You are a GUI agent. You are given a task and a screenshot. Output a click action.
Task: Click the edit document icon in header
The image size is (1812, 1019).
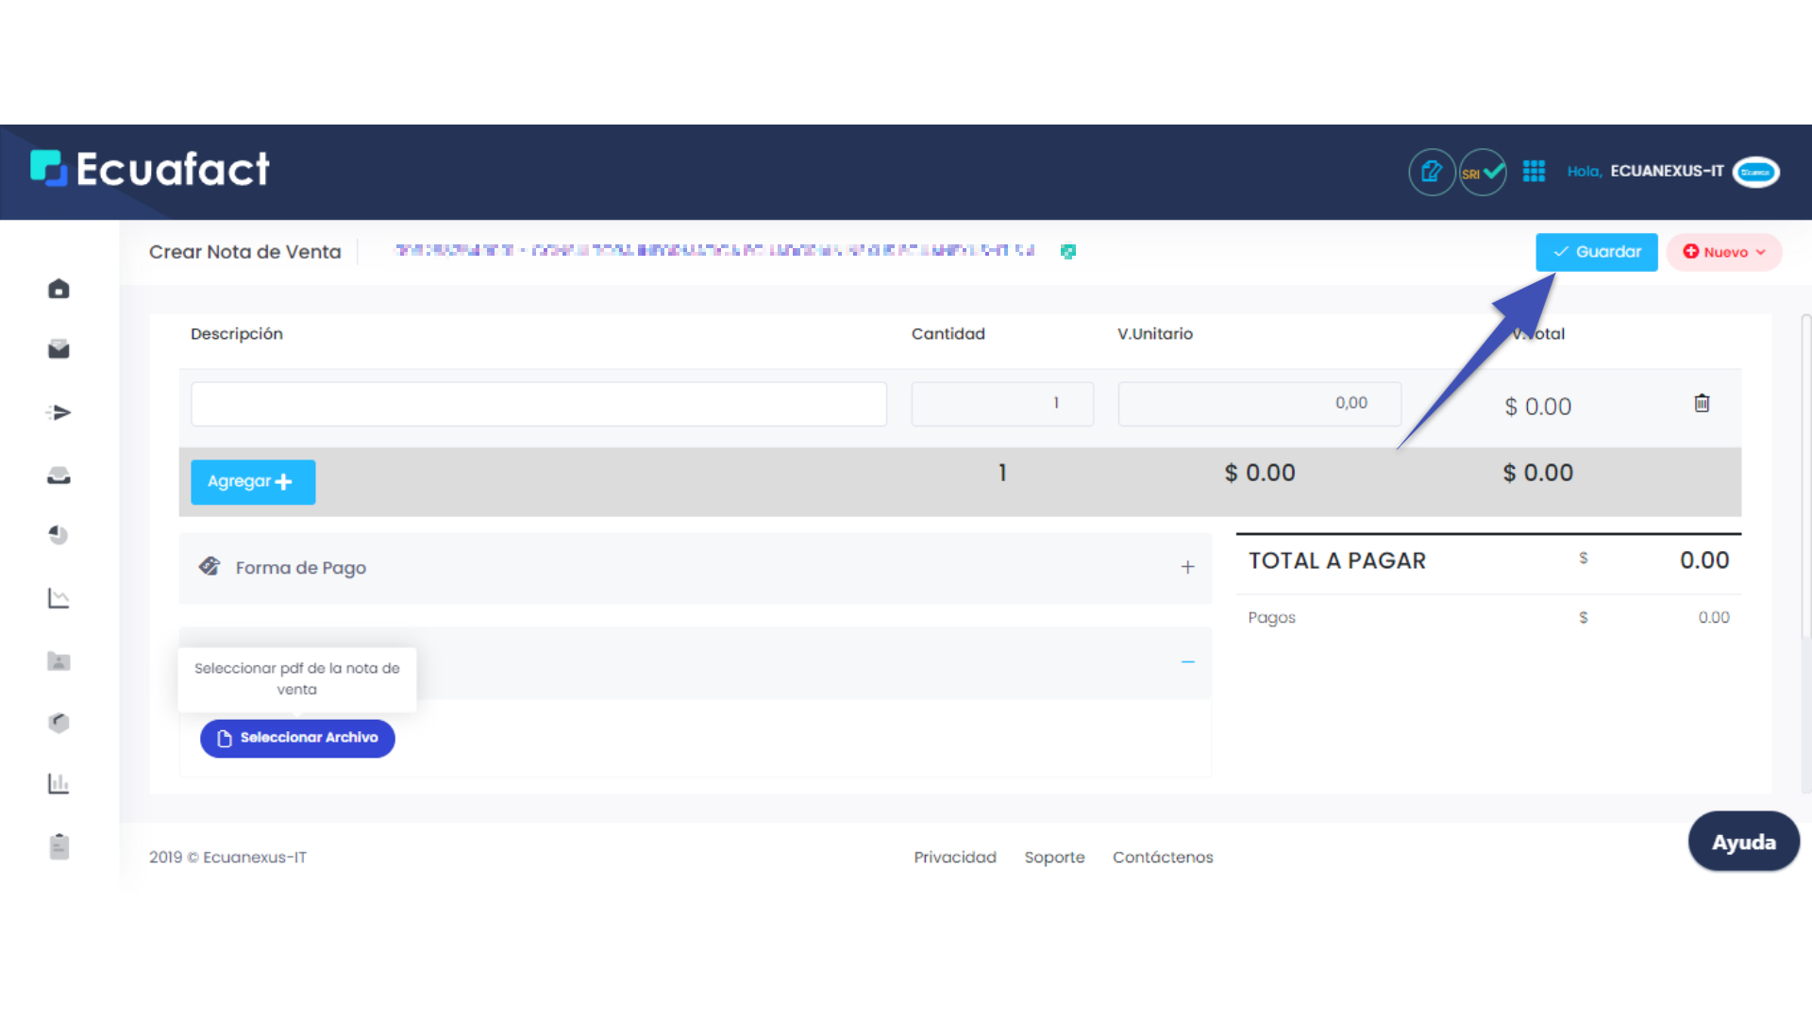tap(1432, 173)
